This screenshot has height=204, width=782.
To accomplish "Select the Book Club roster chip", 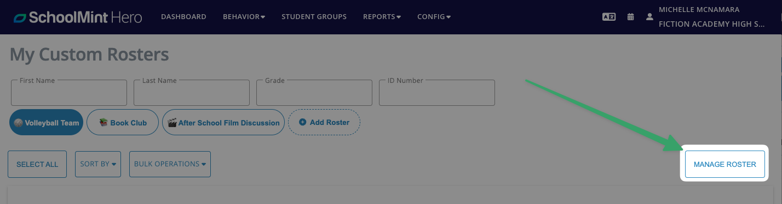I will (x=123, y=123).
